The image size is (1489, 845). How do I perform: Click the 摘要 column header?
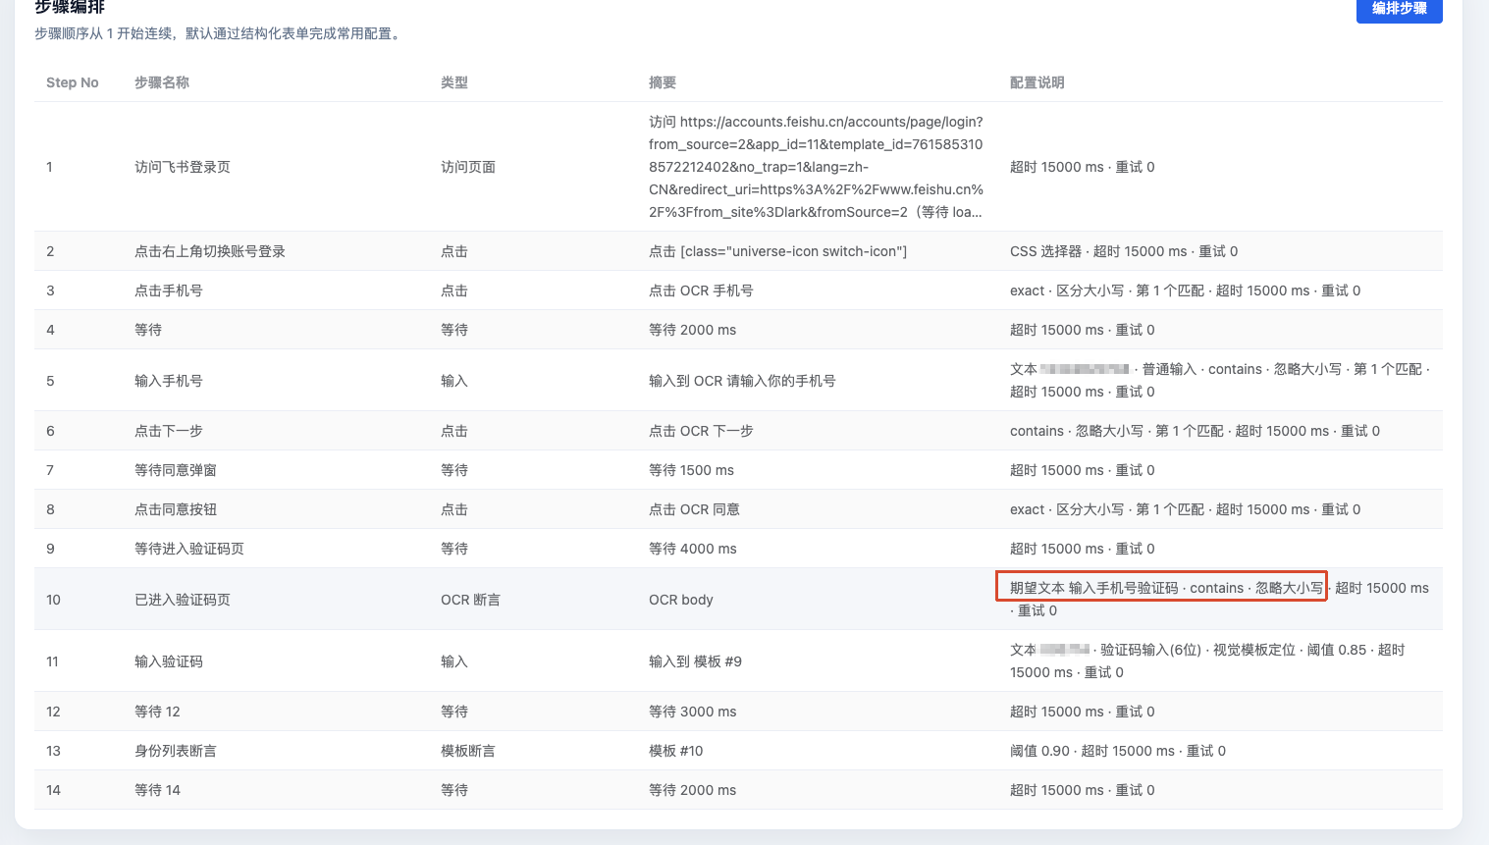663,82
